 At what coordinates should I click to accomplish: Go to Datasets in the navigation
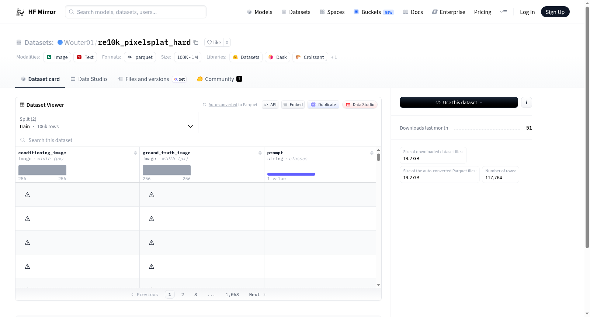coord(296,12)
